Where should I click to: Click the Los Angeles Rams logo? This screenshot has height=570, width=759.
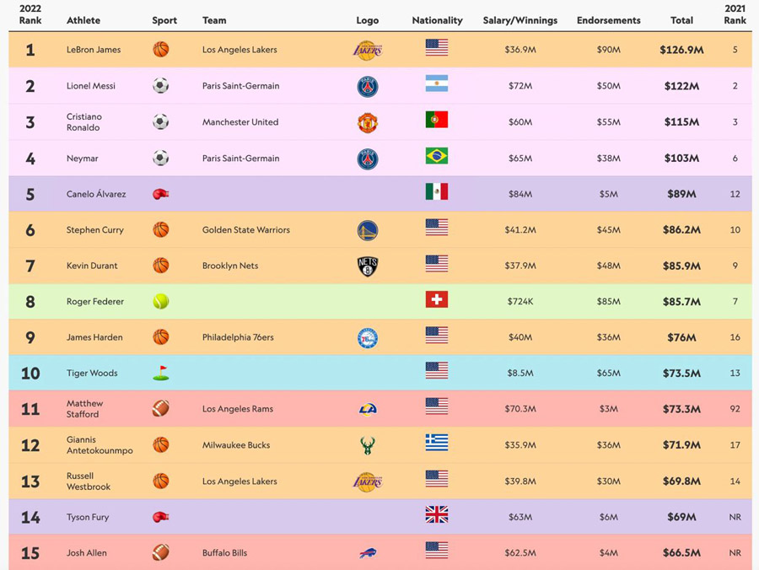368,410
